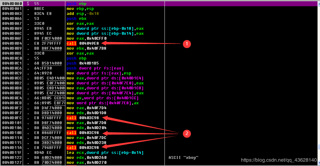Click "mov dword ptr ss:[ebp-0x18],eax"
Image resolution: width=320 pixels, height=166 pixels.
tap(105, 29)
